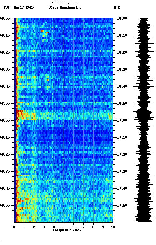Click the 17:30 UTC time label
The image size is (156, 245).
pos(122,172)
